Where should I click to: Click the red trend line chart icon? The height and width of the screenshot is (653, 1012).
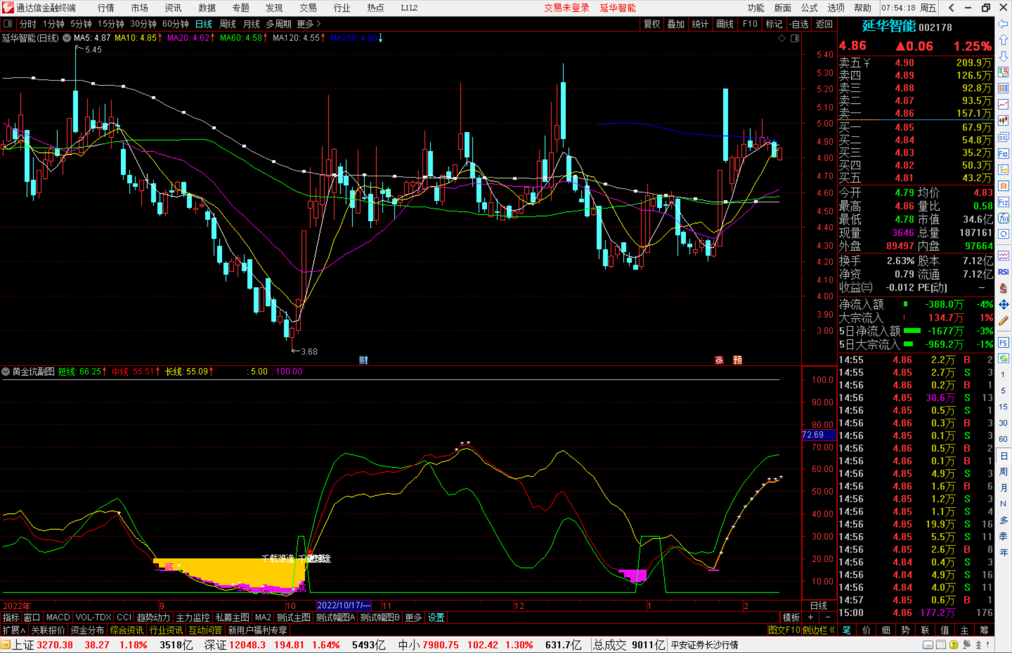(x=1003, y=105)
